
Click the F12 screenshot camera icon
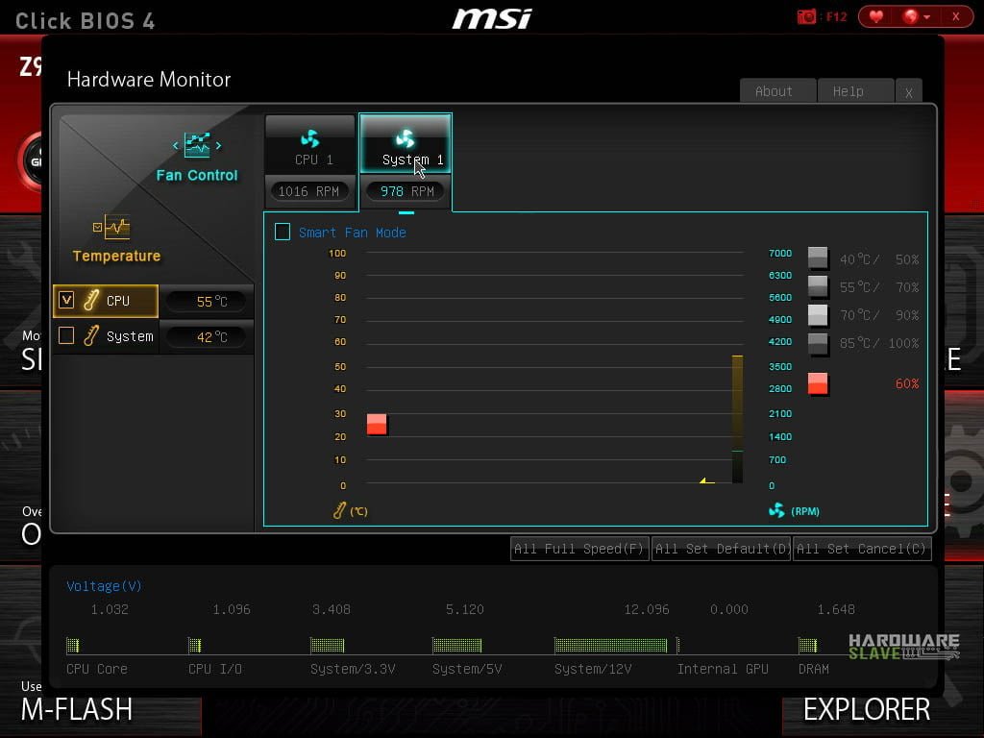(x=806, y=16)
